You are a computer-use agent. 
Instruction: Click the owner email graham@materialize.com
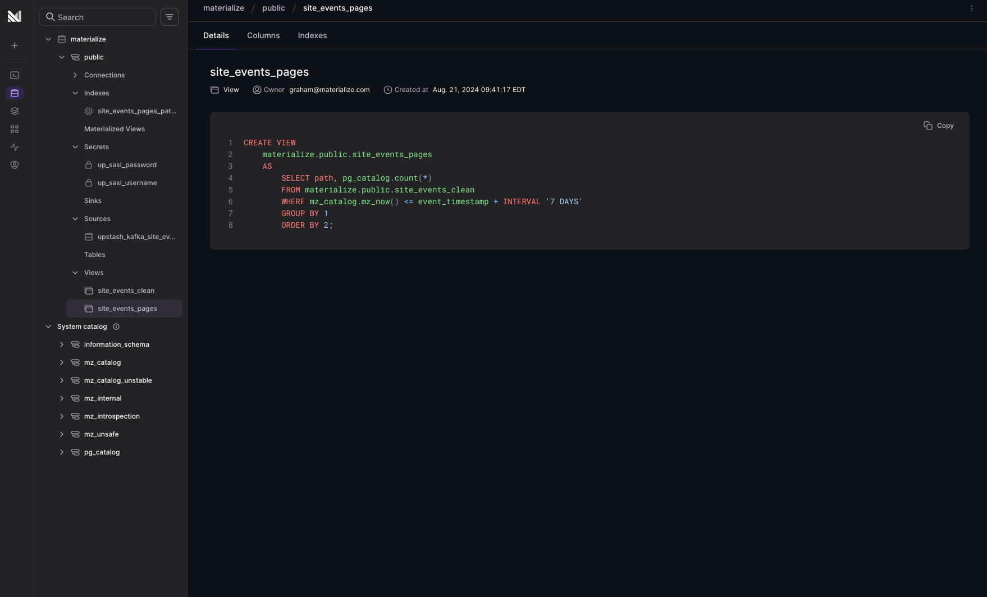330,90
